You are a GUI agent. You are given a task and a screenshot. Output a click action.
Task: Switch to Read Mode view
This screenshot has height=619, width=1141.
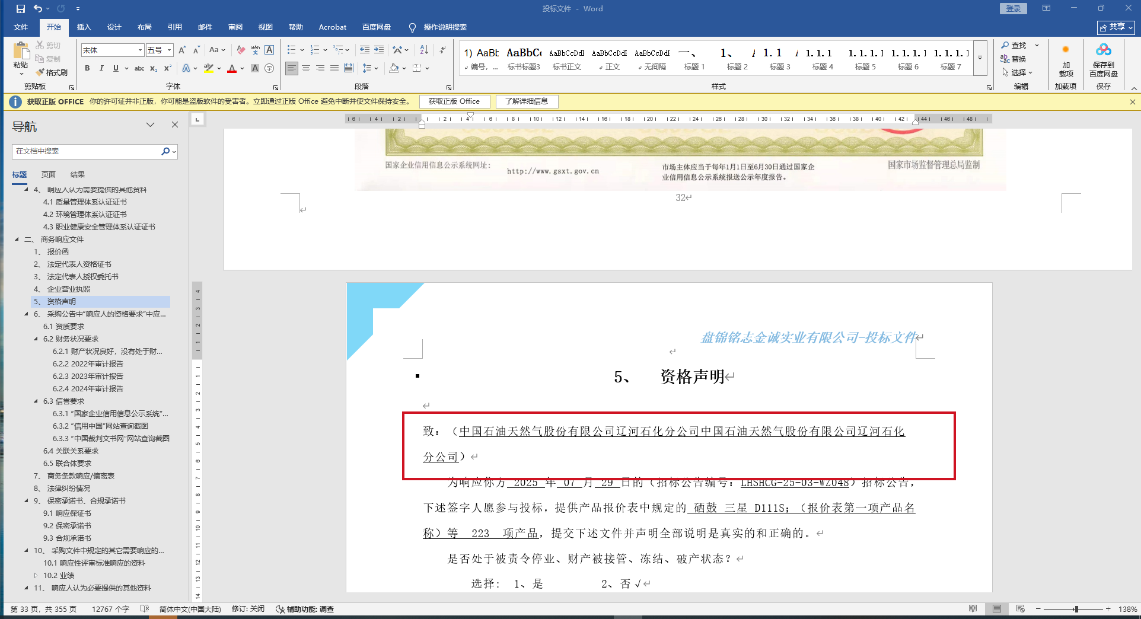coord(973,609)
